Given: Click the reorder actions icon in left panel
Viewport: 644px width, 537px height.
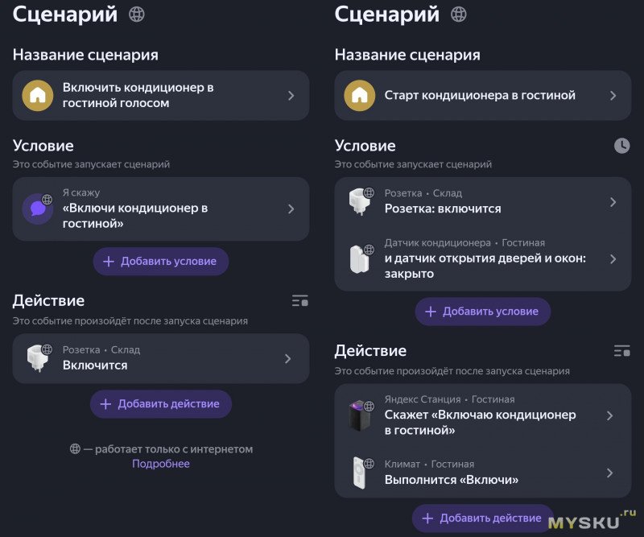Looking at the screenshot, I should (299, 301).
